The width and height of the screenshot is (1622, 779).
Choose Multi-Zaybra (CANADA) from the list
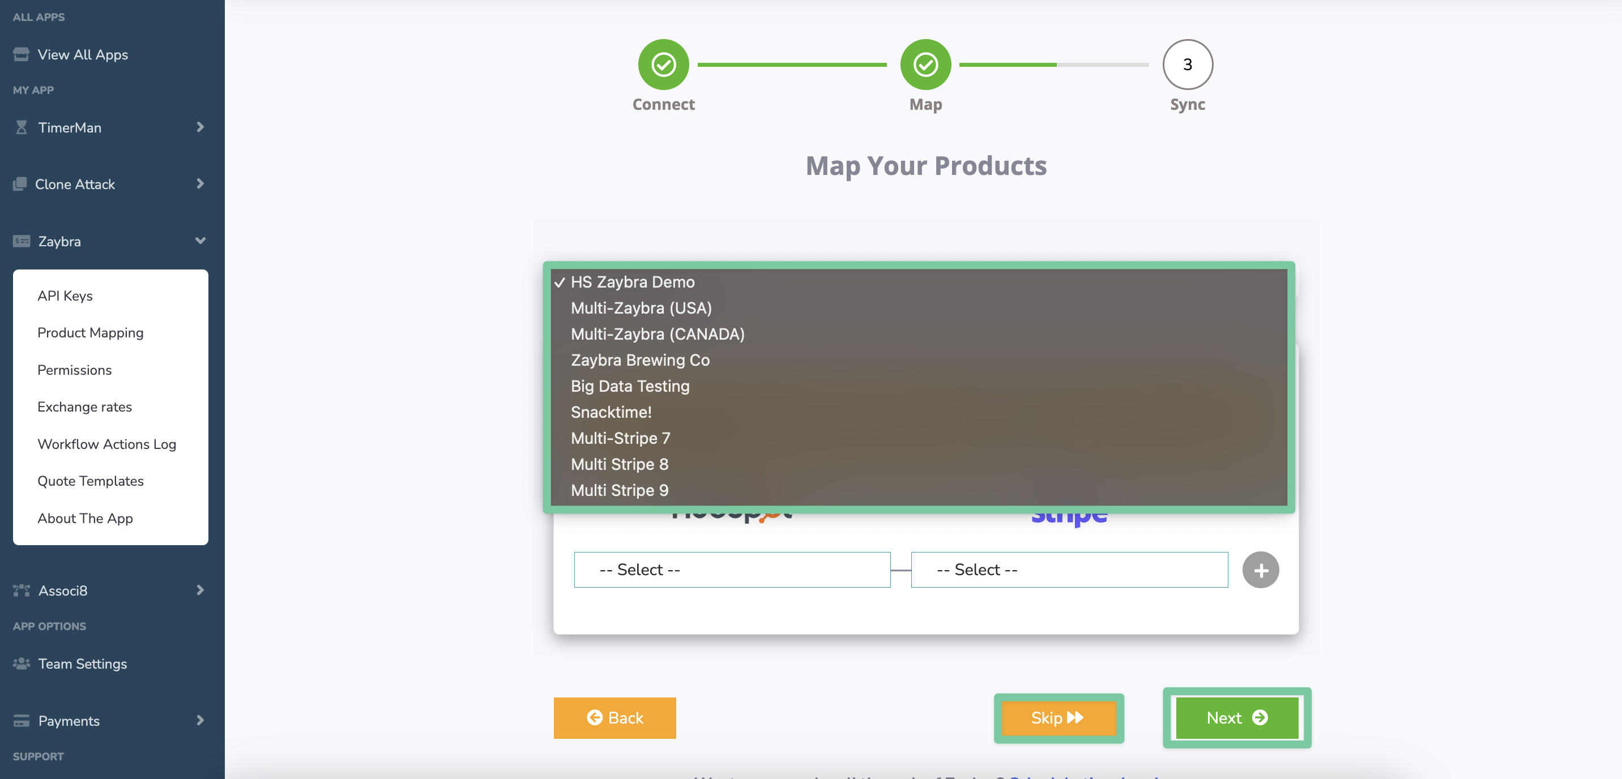point(658,334)
